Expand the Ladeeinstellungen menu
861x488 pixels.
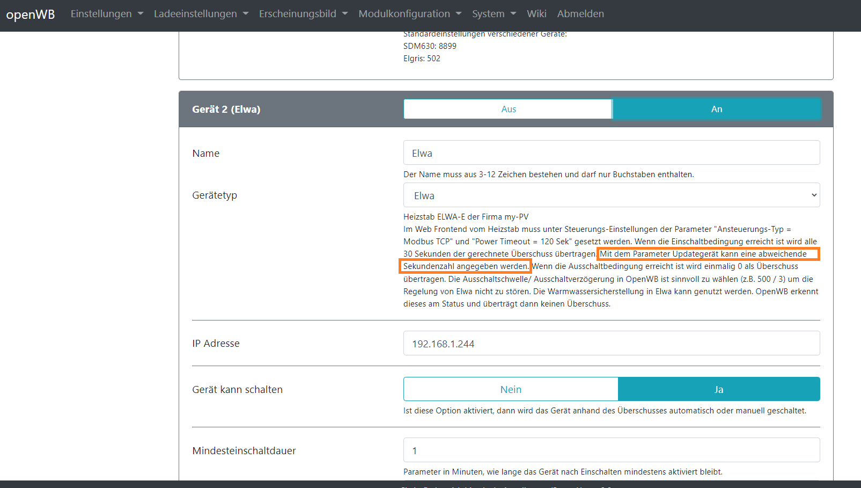(x=201, y=14)
